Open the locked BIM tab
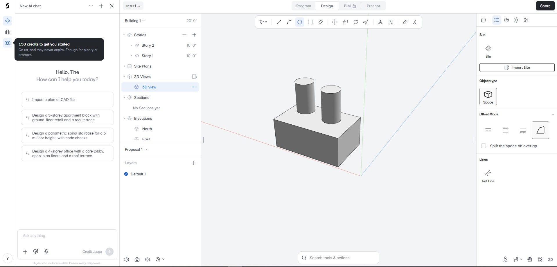 (350, 6)
